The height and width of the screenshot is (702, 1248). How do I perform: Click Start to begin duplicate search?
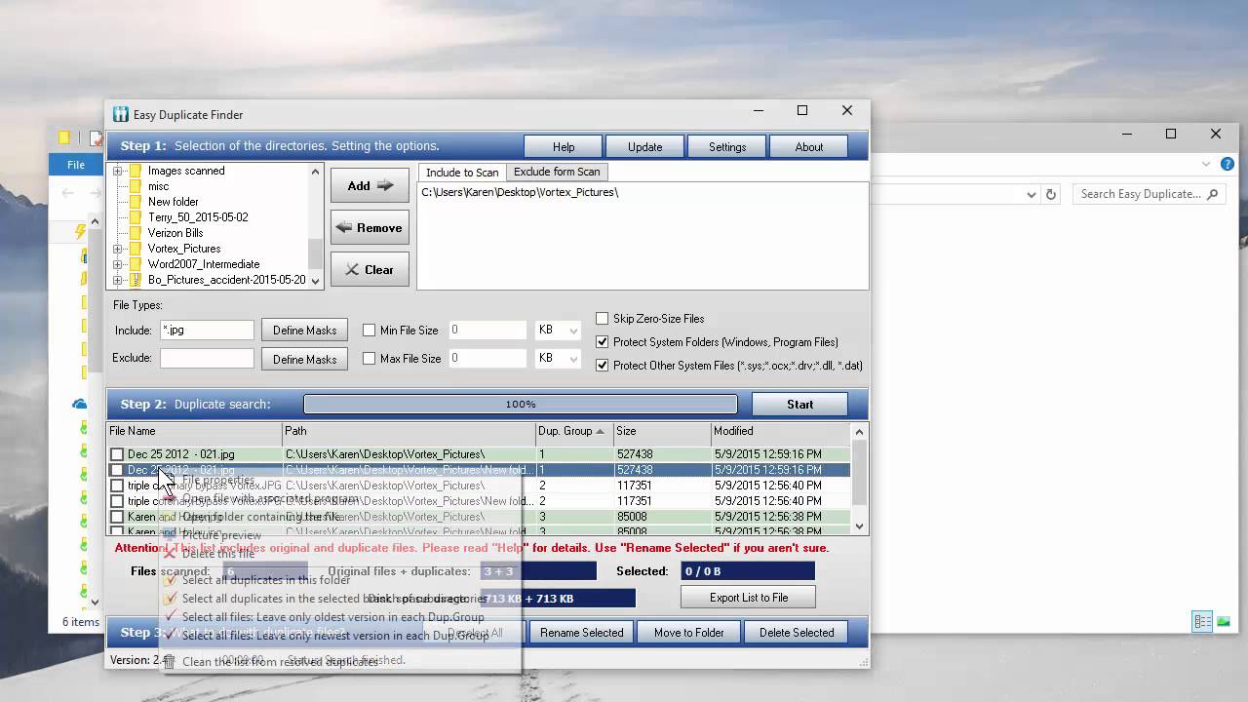(799, 405)
